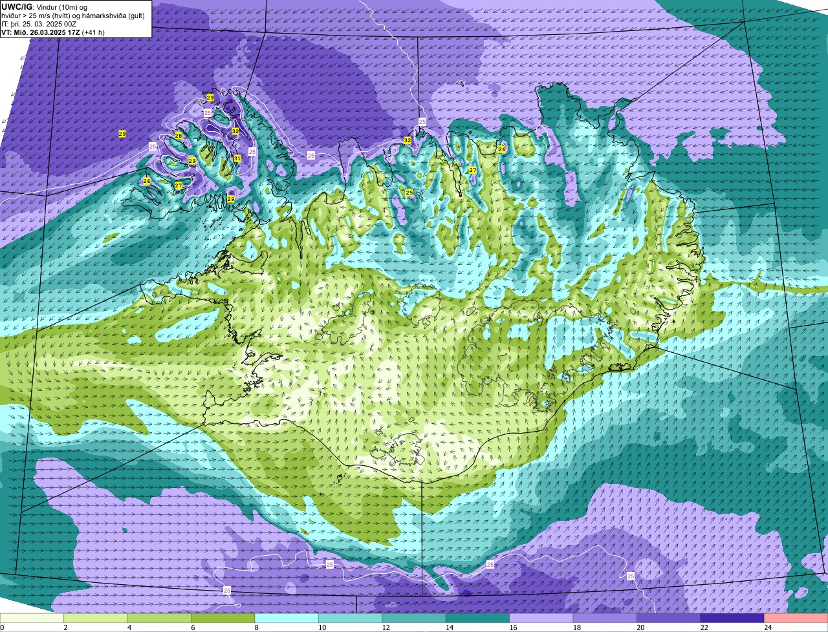The width and height of the screenshot is (828, 632).
Task: Click the "(+41 h)" forecast hour text
Action: click(x=94, y=32)
